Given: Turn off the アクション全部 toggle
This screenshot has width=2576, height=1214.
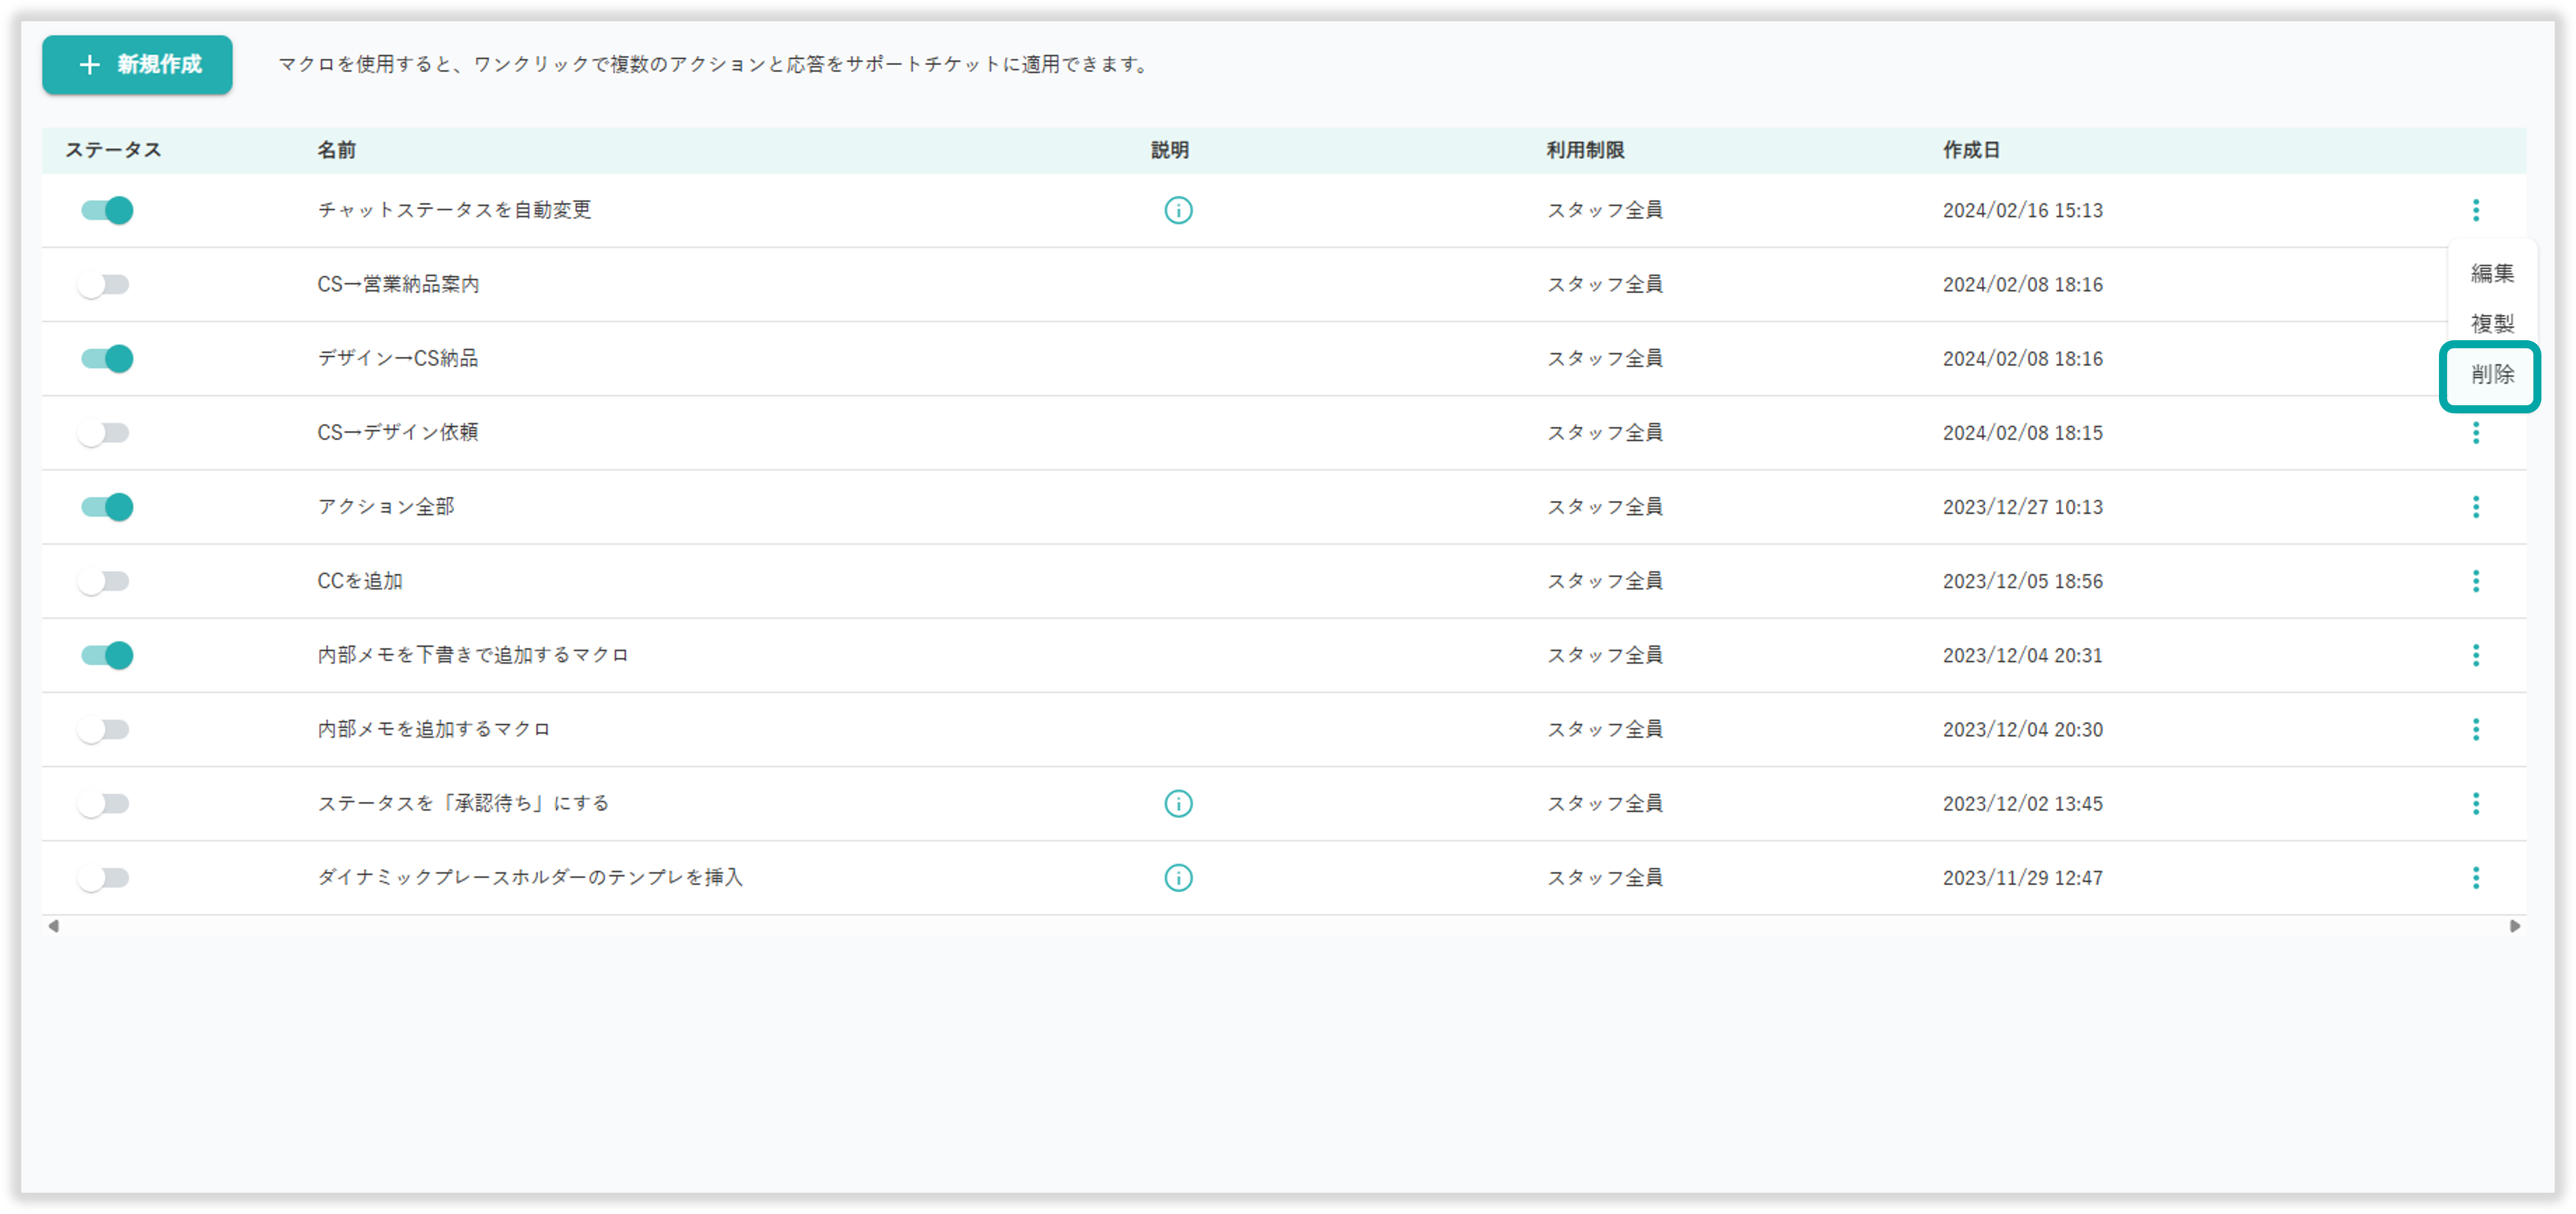Looking at the screenshot, I should pyautogui.click(x=107, y=507).
